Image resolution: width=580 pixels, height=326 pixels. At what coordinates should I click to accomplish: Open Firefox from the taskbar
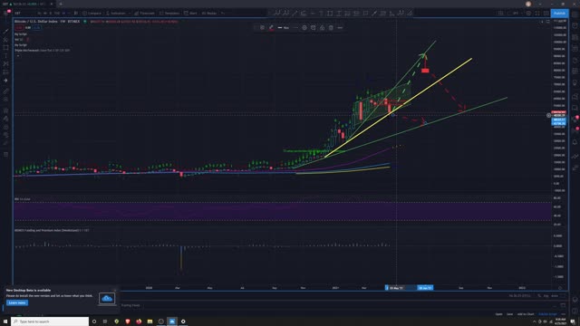[x=139, y=321]
